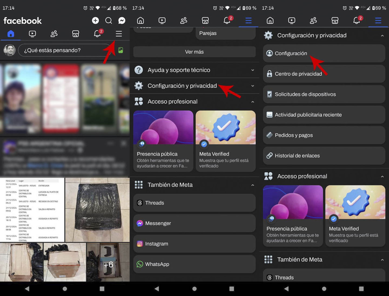This screenshot has height=296, width=389.
Task: Open hamburger menu on first screen
Action: pyautogui.click(x=119, y=34)
